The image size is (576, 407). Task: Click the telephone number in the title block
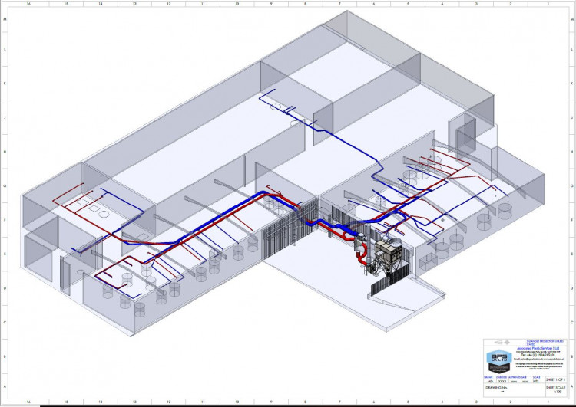tap(537, 355)
